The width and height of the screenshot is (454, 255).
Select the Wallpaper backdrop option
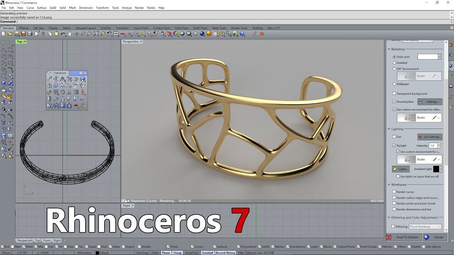click(x=394, y=84)
